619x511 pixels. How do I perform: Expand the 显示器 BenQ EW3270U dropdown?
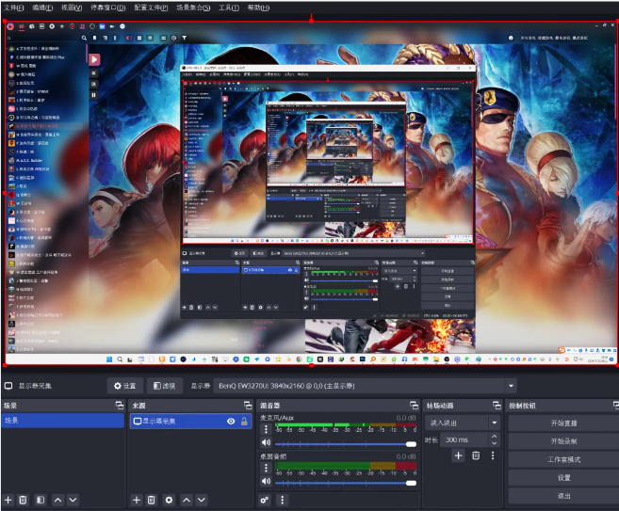pyautogui.click(x=512, y=386)
